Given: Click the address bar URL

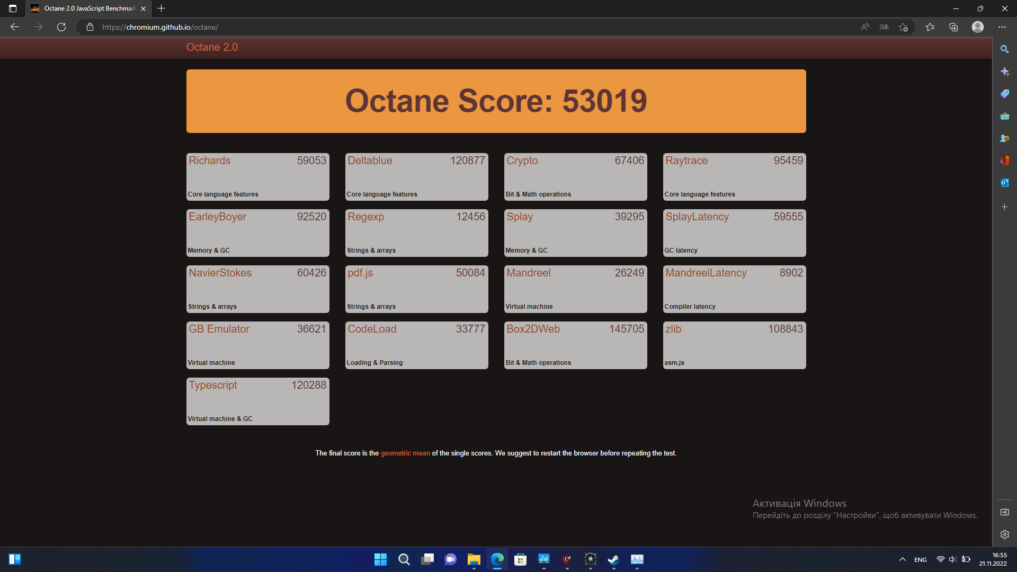Looking at the screenshot, I should coord(160,27).
